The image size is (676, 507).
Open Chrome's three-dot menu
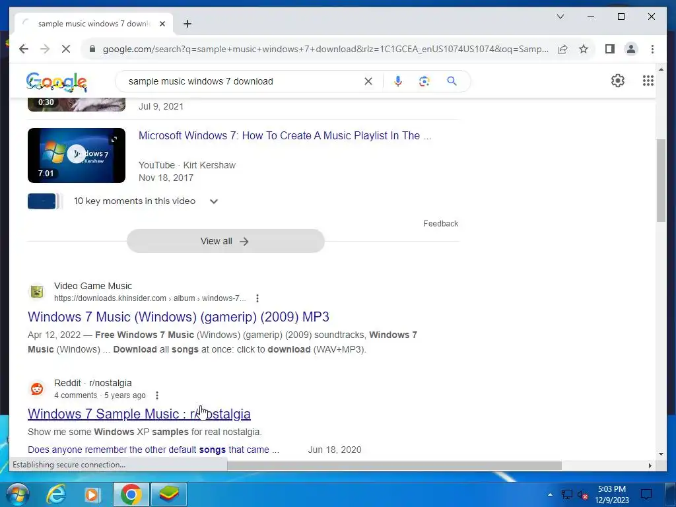point(652,49)
